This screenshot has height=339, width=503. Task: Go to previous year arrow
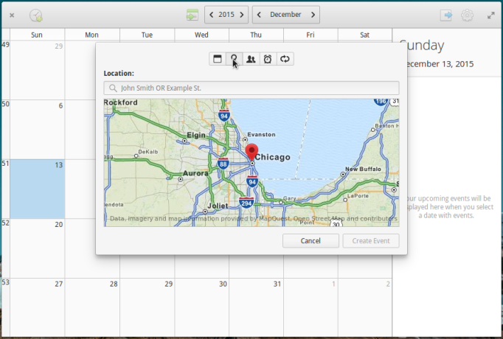point(211,15)
